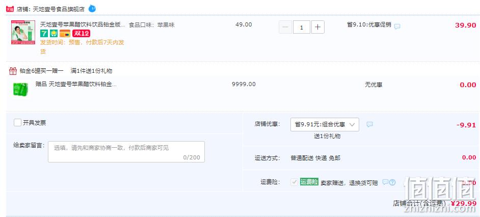Click the unit price 49.00
Viewport: 480px width, 217px height.
click(x=244, y=24)
